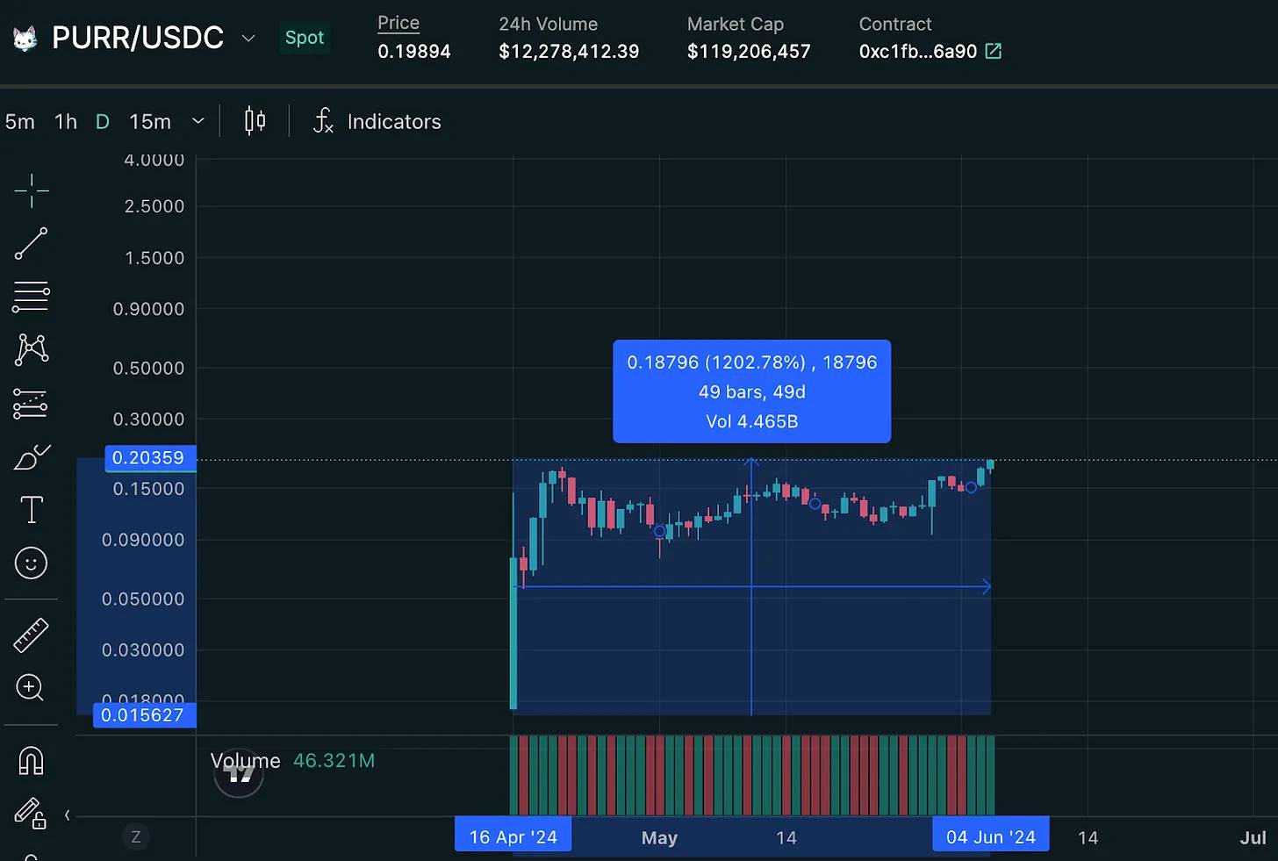Open the Indicators panel
This screenshot has height=861, width=1278.
377,122
